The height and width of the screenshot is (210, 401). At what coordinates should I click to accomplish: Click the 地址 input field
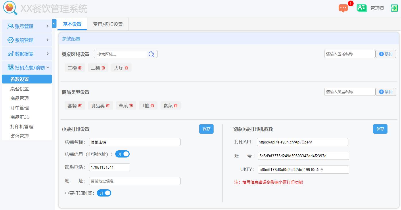coord(135,181)
